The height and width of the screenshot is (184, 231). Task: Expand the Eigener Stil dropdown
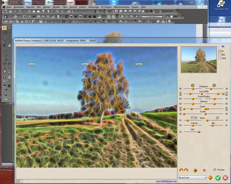coord(175,11)
